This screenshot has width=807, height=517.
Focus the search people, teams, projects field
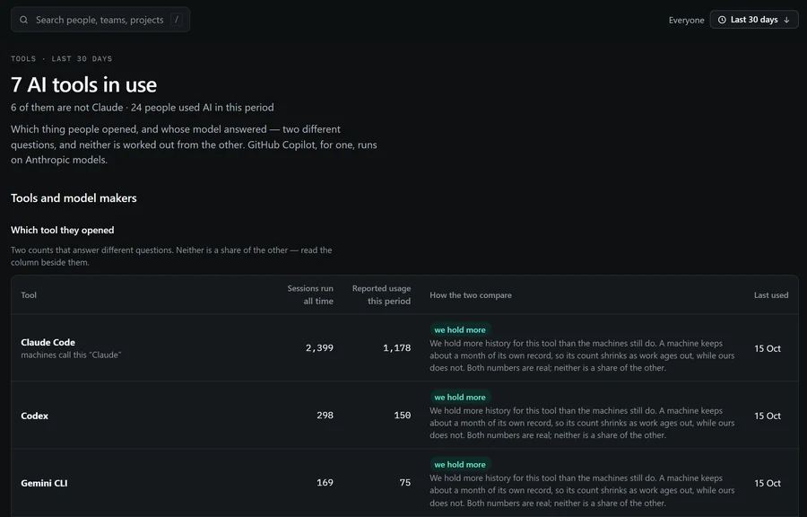point(100,20)
